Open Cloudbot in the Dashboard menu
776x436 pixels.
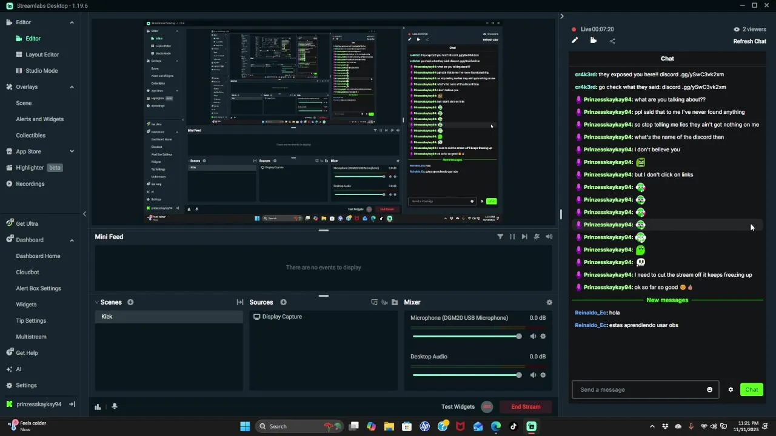(27, 272)
